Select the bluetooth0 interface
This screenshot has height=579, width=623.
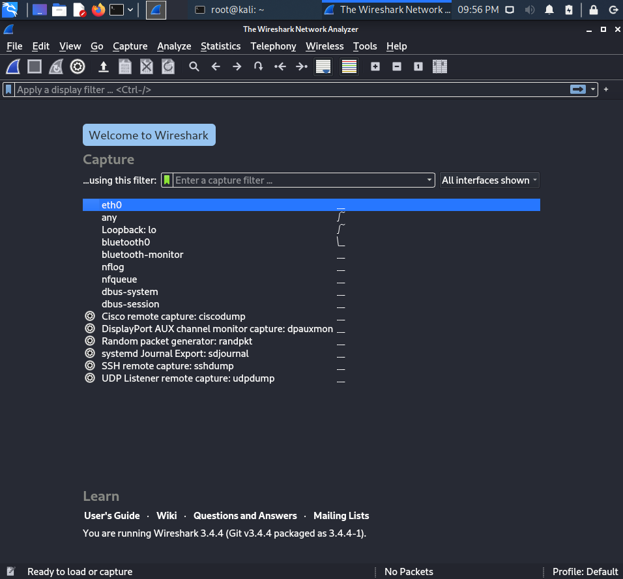(311, 242)
